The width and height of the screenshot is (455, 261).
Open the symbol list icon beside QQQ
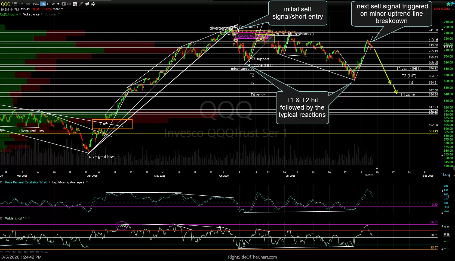[15, 4]
